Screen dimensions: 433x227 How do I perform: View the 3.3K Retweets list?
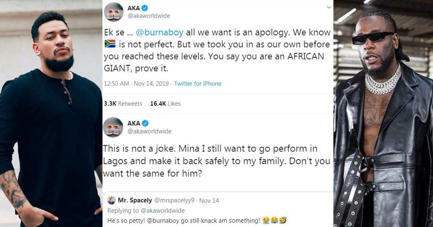[123, 103]
